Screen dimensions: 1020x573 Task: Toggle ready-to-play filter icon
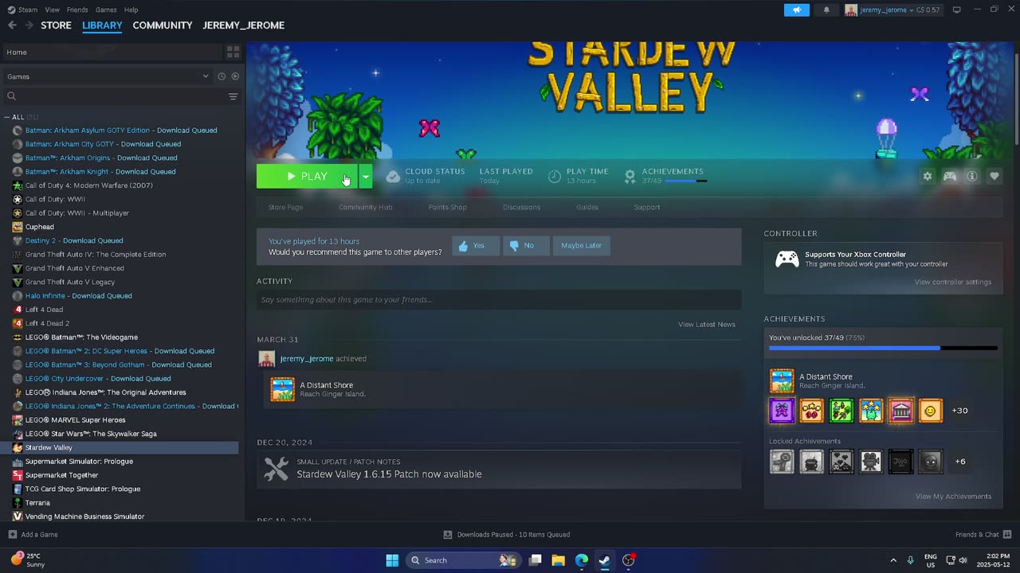coord(235,76)
